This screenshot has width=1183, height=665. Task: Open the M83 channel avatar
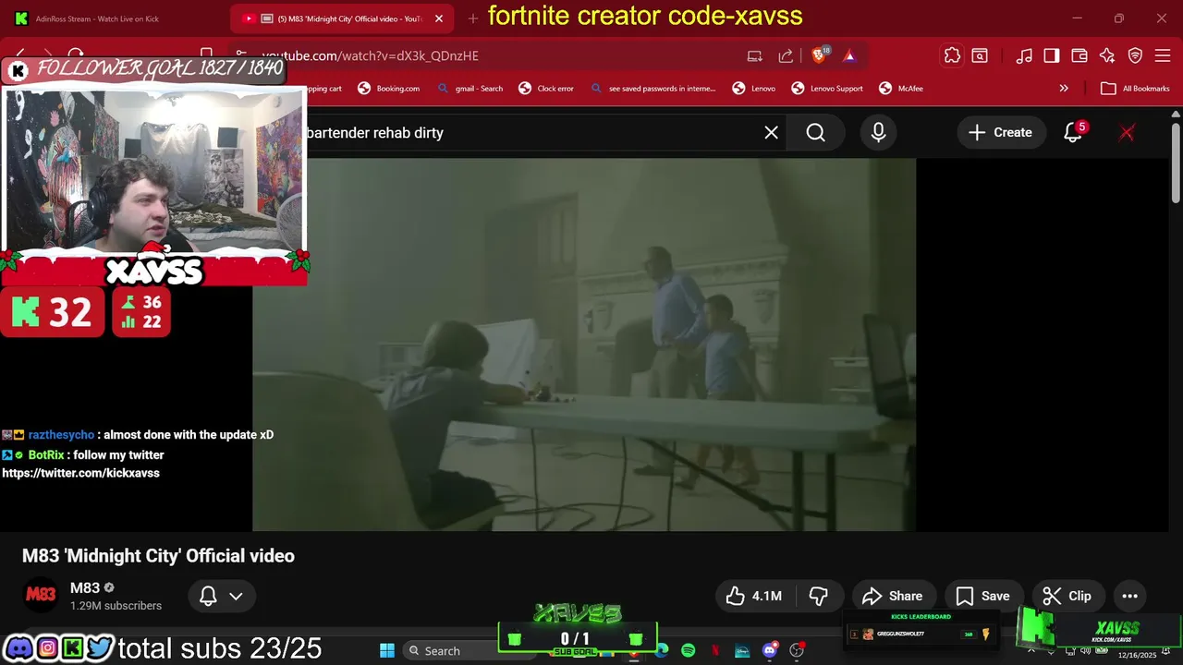click(x=41, y=596)
